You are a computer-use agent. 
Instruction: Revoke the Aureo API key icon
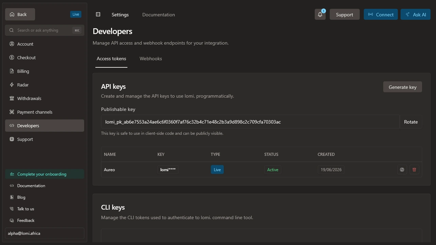click(402, 169)
